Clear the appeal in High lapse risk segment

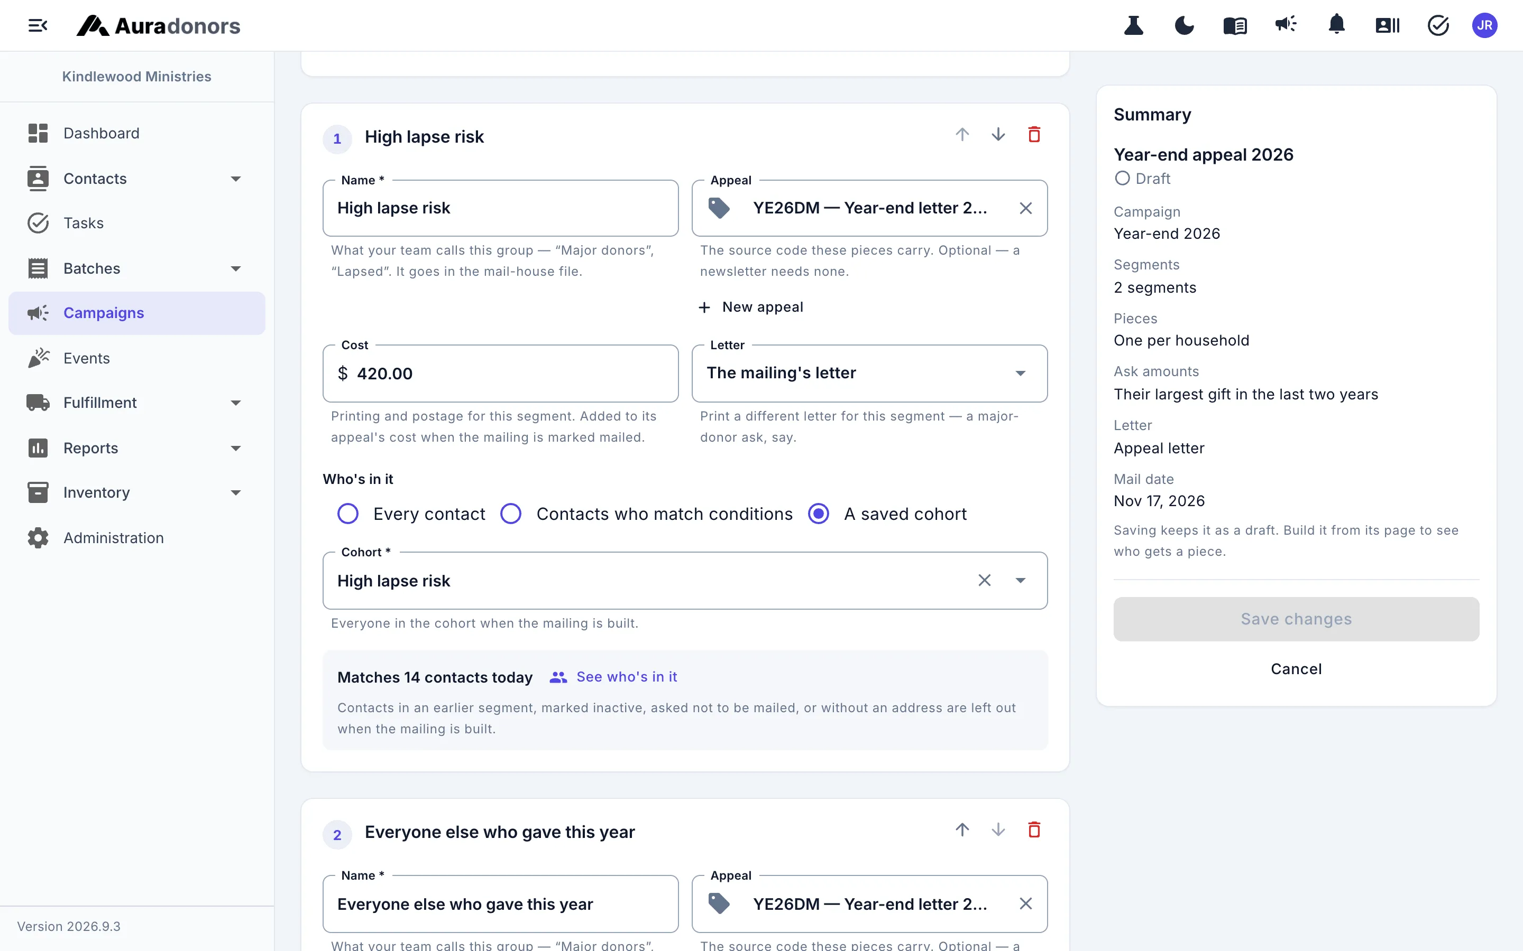1025,208
